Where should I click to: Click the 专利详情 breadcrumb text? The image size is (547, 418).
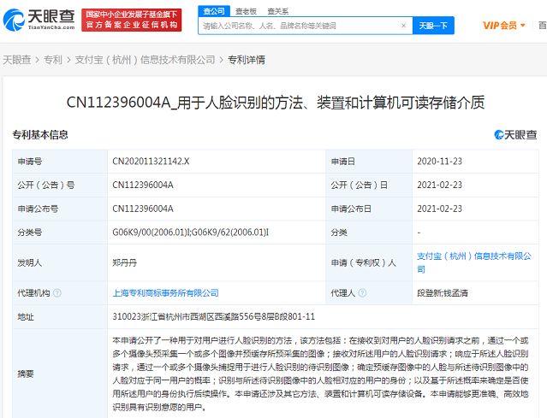(x=247, y=60)
